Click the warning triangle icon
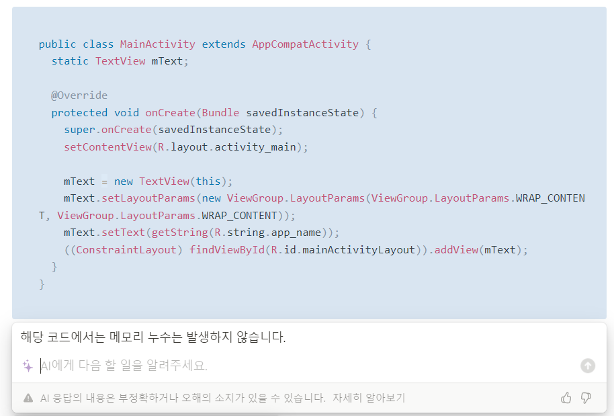 (28, 398)
